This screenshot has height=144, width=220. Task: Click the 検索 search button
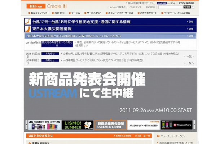[x=187, y=7]
